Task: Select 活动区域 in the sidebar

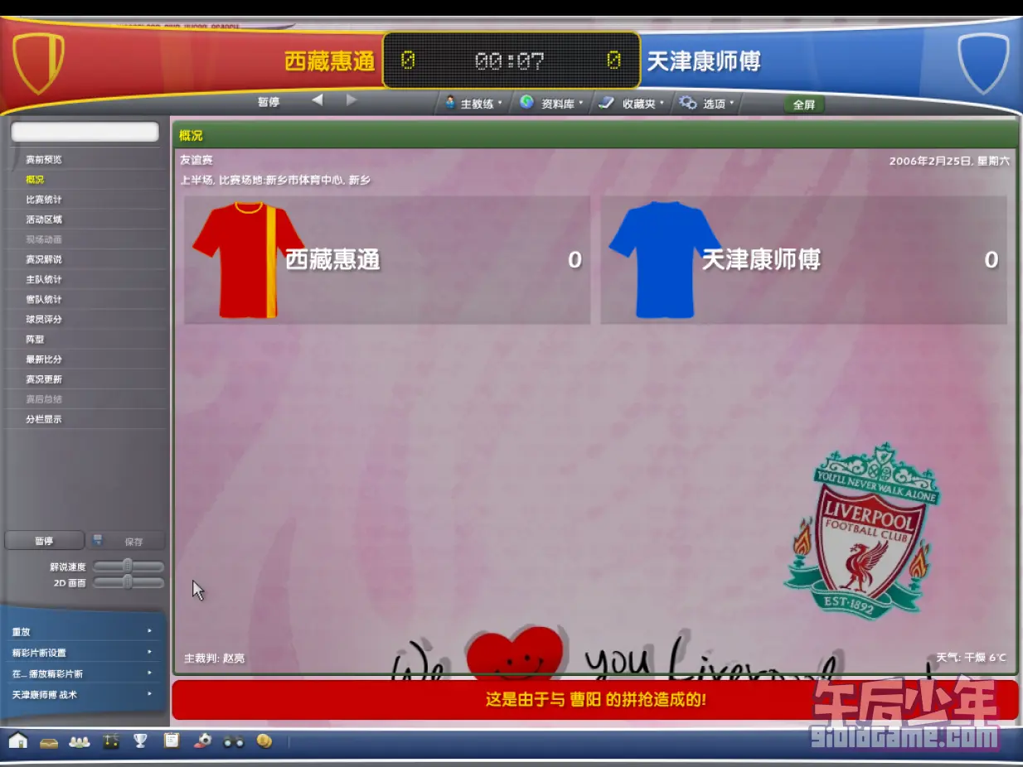Action: [87, 219]
